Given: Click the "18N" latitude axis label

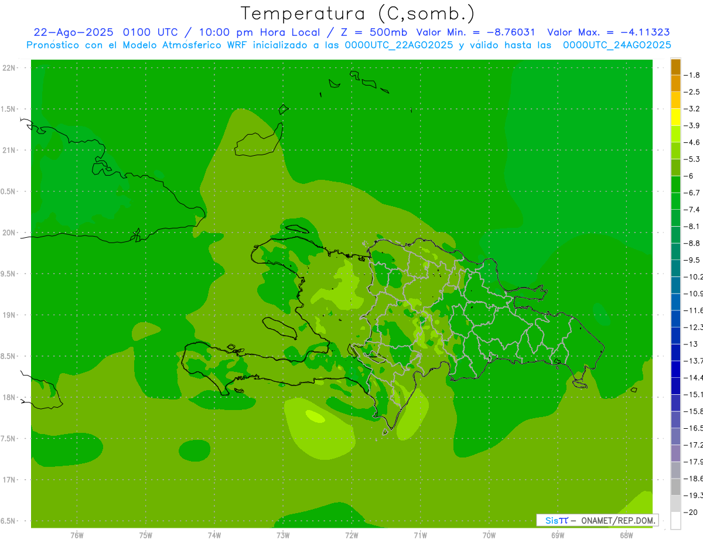Looking at the screenshot, I should click(9, 397).
